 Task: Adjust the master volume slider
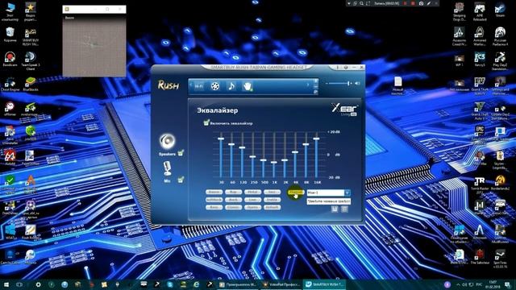pyautogui.click(x=339, y=84)
